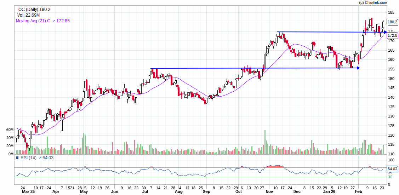Screen dimensions: 399x195
Task: Click the 60M volume axis label
Action: tap(10, 130)
